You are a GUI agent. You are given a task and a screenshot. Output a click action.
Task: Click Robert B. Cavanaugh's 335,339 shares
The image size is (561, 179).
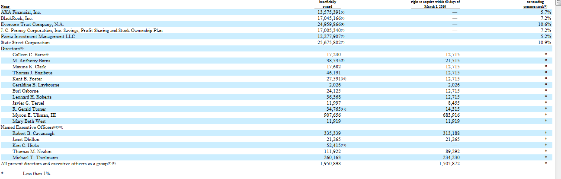pyautogui.click(x=332, y=134)
